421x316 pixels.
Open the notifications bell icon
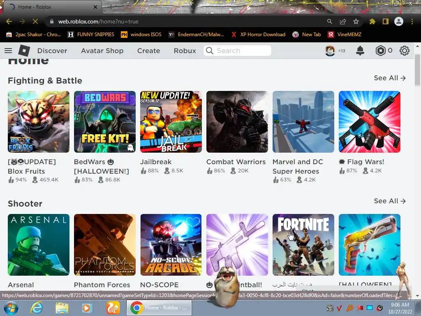pos(360,51)
